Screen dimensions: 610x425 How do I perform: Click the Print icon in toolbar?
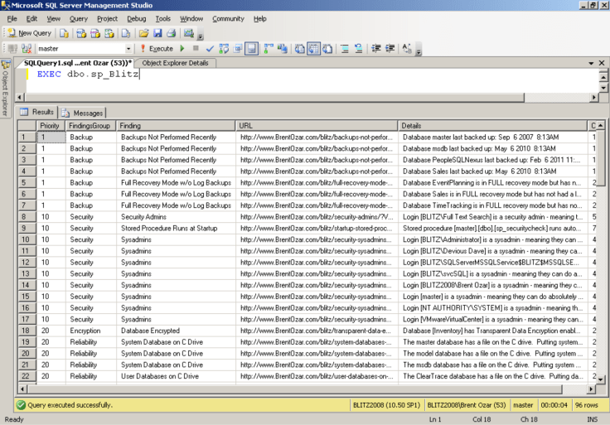pos(170,33)
